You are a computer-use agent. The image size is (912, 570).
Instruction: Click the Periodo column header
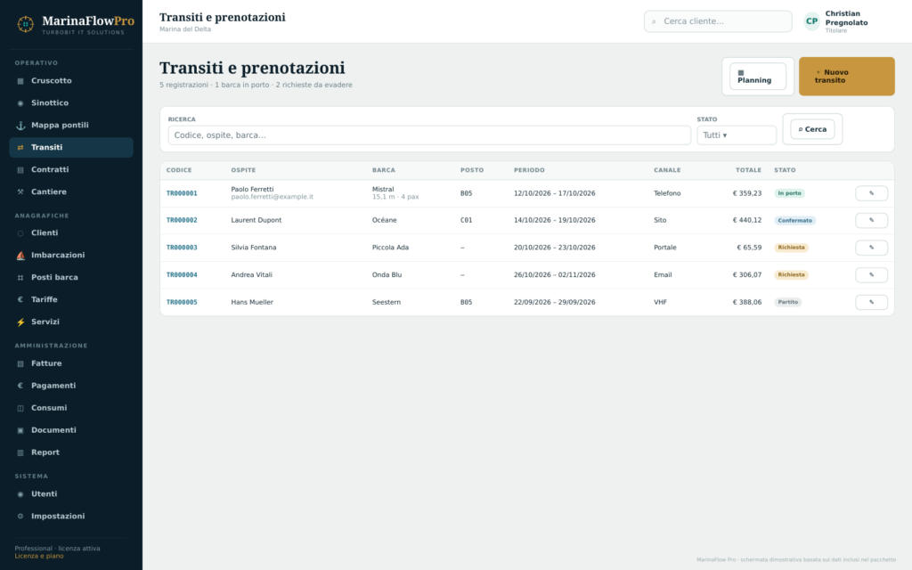point(529,170)
